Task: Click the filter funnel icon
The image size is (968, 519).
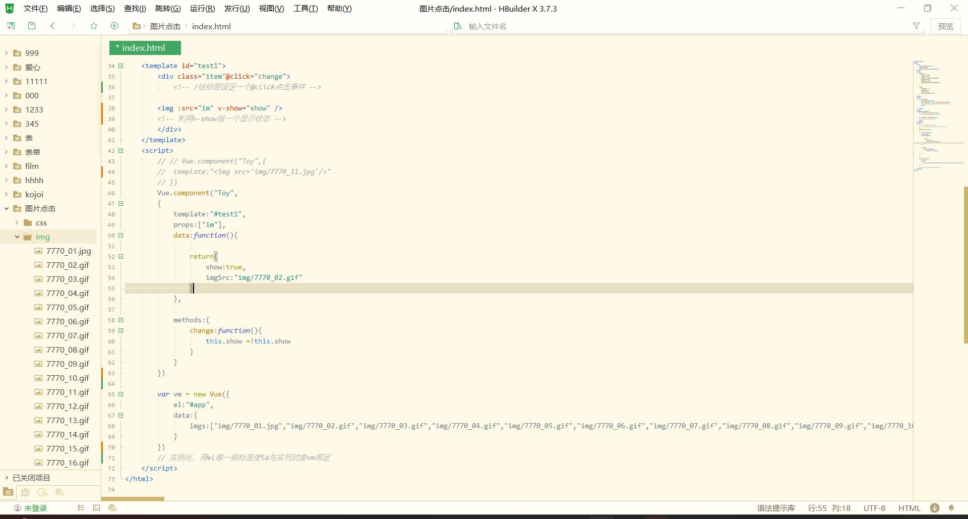Action: (x=916, y=26)
